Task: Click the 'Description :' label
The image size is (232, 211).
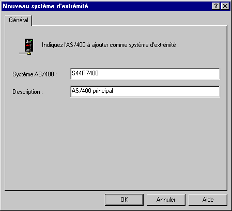Action: click(27, 92)
